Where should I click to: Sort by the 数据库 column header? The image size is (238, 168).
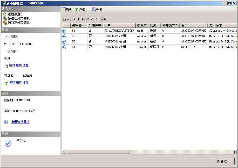(x=142, y=26)
